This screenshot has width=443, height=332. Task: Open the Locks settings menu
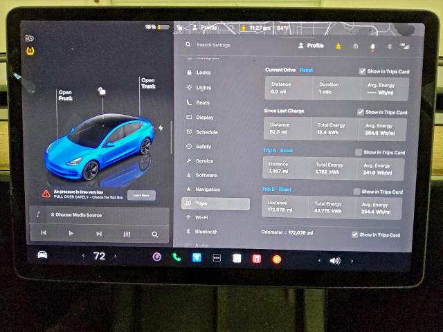(199, 73)
